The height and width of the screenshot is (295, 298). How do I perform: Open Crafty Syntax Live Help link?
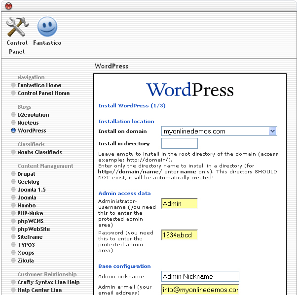(x=48, y=282)
